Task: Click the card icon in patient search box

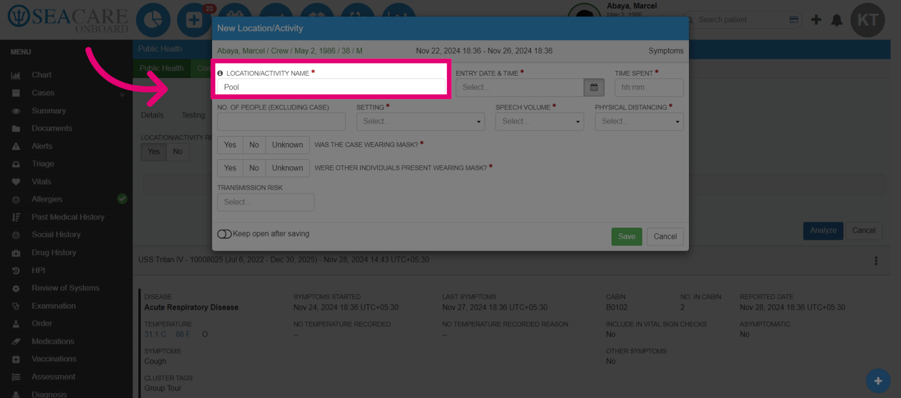Action: coord(794,20)
